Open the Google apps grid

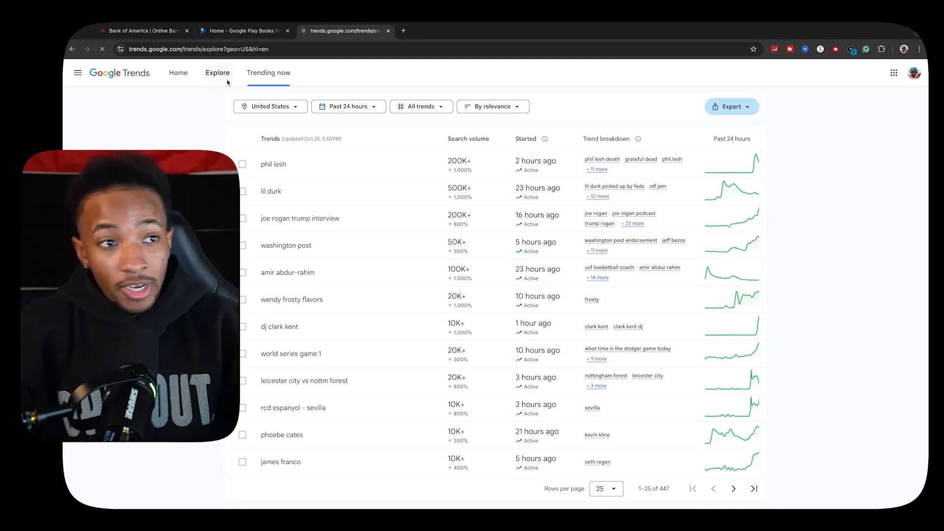(894, 73)
